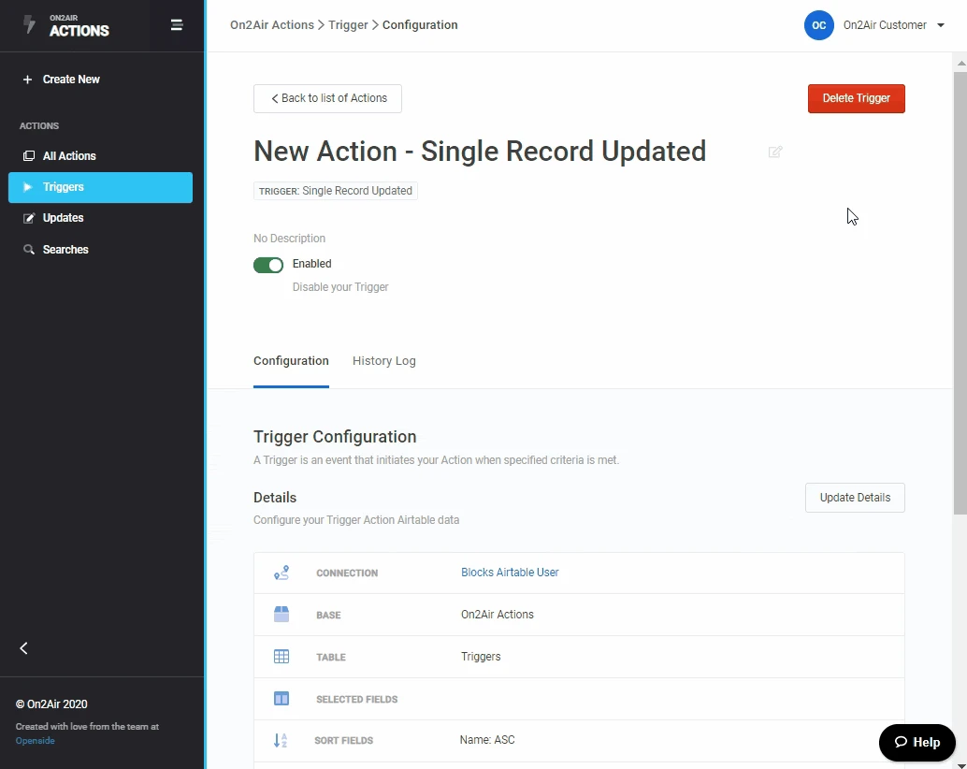Click the pencil edit icon beside action title
This screenshot has width=967, height=769.
tap(775, 152)
